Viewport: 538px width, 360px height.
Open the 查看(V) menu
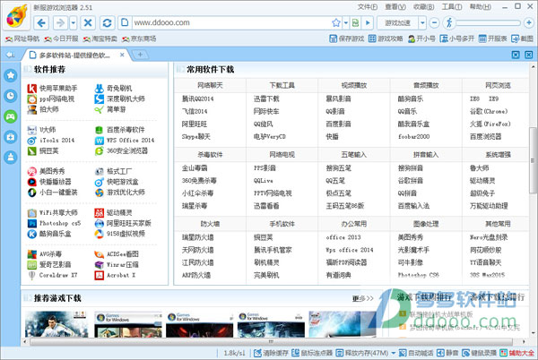click(x=395, y=7)
